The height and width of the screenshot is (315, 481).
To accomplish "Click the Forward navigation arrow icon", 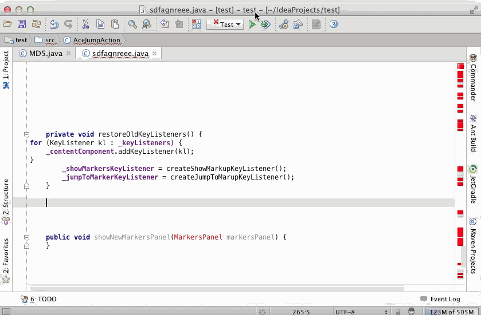I will click(179, 24).
